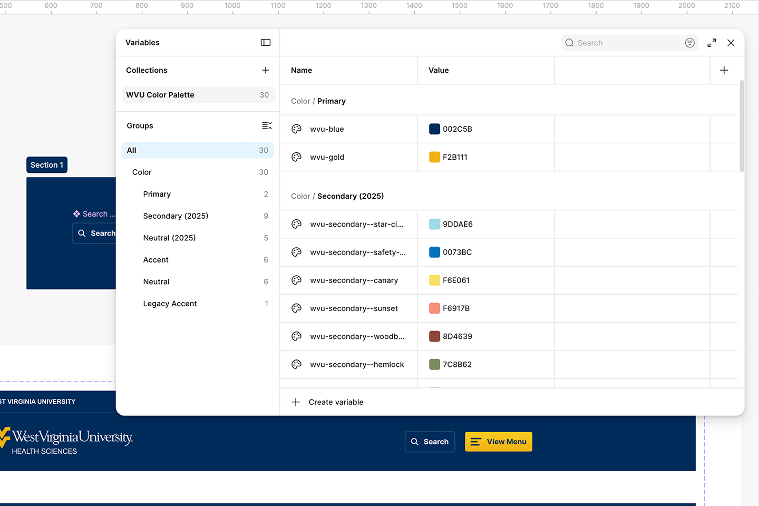Click the palette icon beside wvu-secondary--star-ci...

point(297,224)
